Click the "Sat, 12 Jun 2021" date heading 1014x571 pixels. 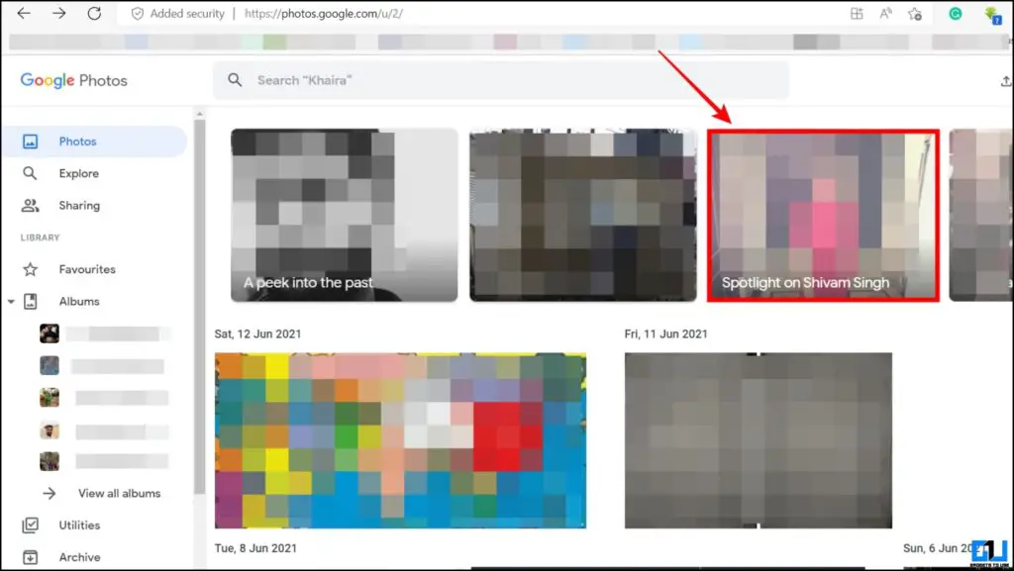pos(258,333)
